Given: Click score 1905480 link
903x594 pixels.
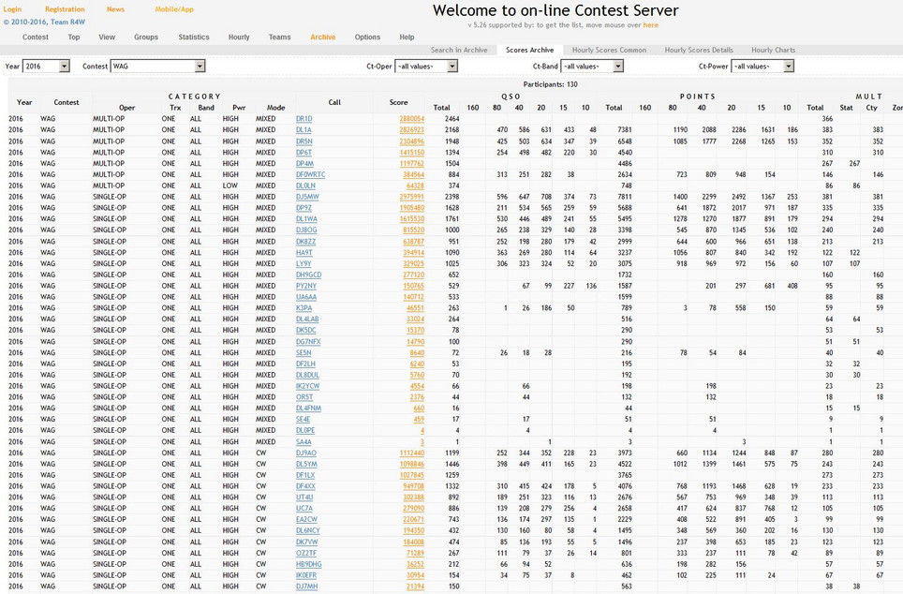Looking at the screenshot, I should [412, 208].
